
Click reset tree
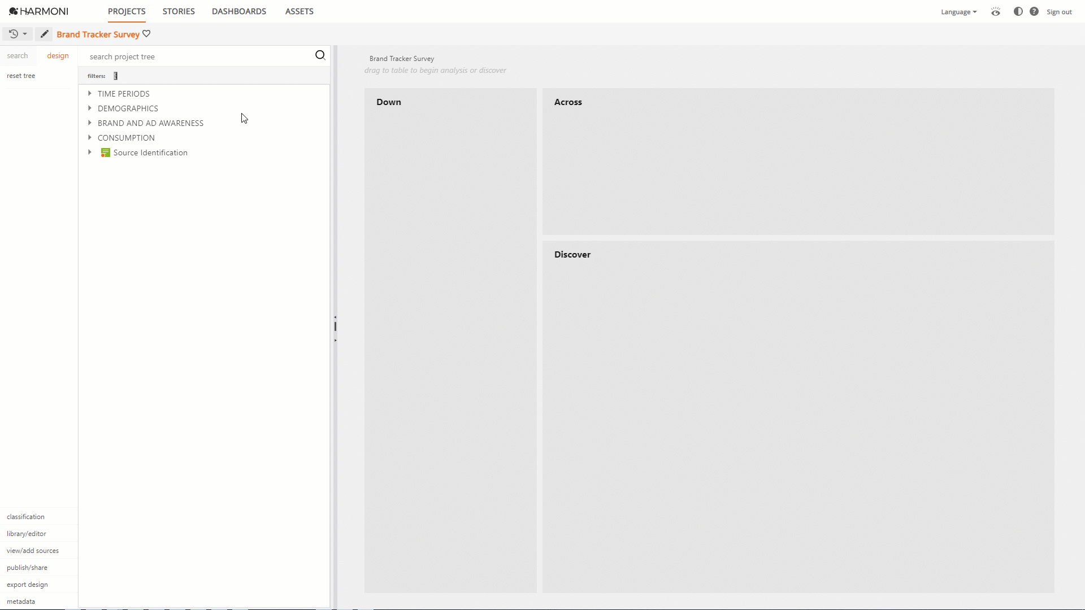pos(21,76)
